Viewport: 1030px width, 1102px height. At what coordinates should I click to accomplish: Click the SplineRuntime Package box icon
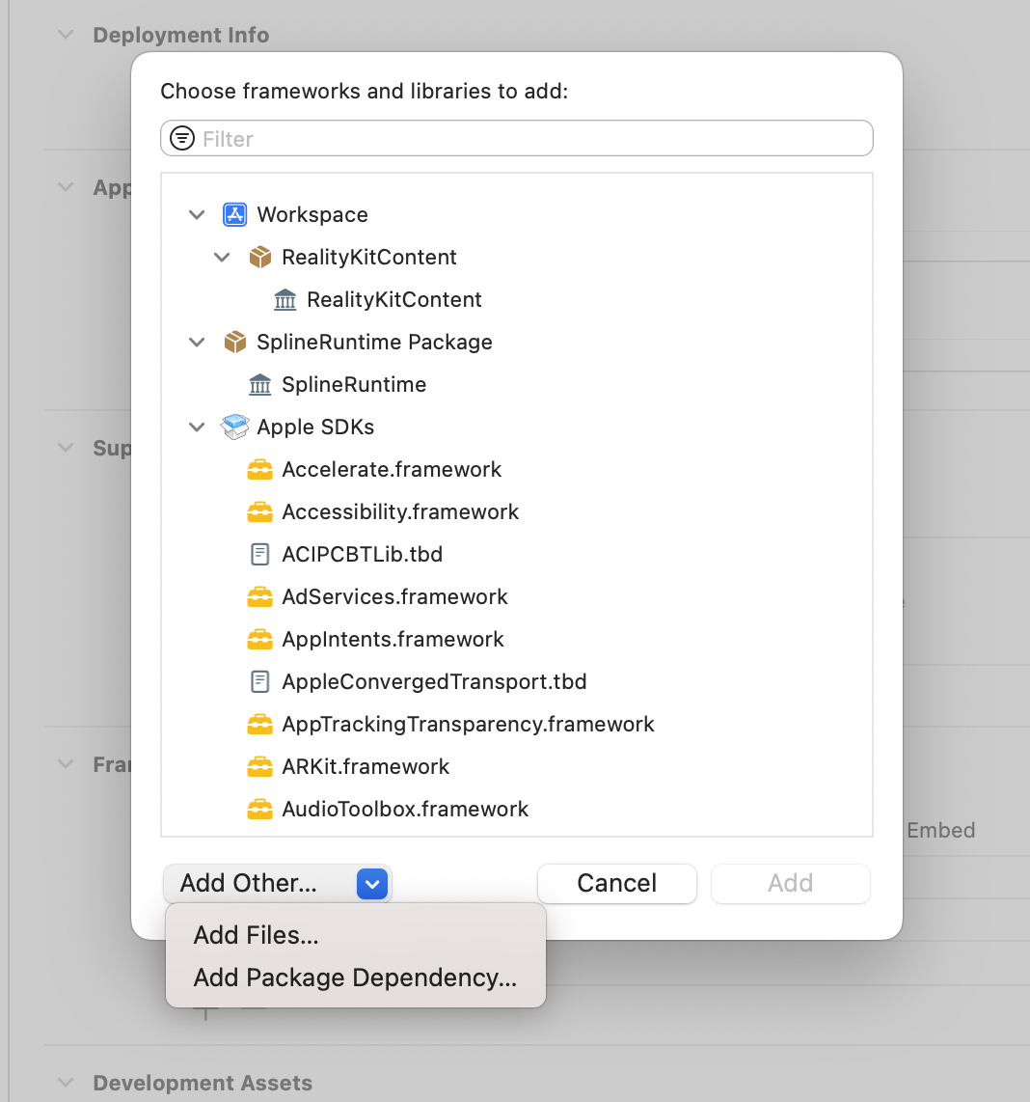[x=234, y=343]
